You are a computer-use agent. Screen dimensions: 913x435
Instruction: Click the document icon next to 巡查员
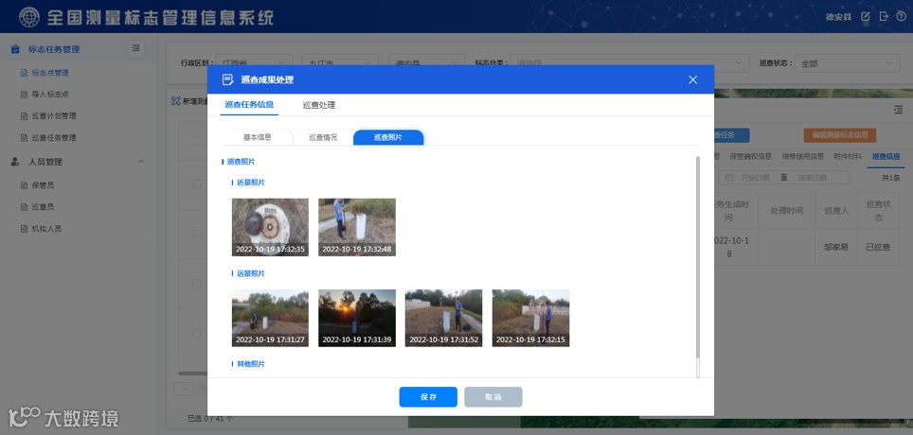(x=24, y=207)
